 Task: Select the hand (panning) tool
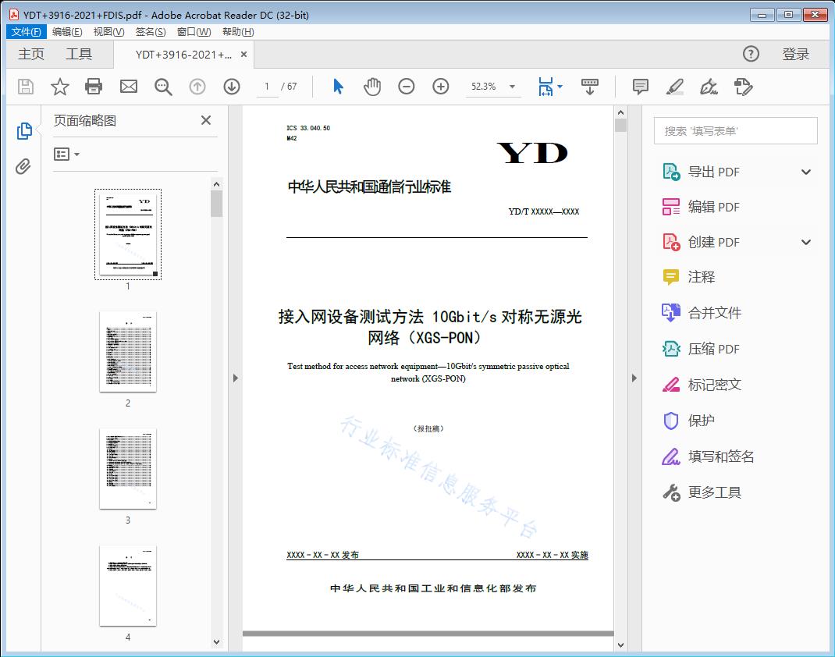(372, 87)
